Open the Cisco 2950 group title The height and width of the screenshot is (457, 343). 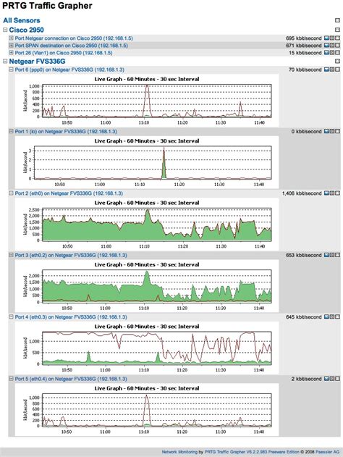[26, 30]
